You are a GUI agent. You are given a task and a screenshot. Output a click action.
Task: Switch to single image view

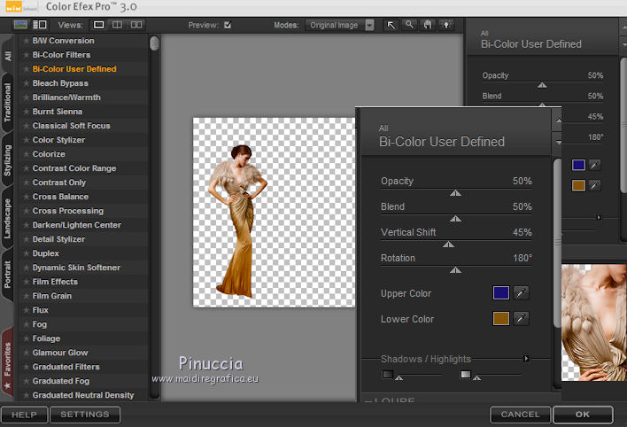pyautogui.click(x=98, y=25)
